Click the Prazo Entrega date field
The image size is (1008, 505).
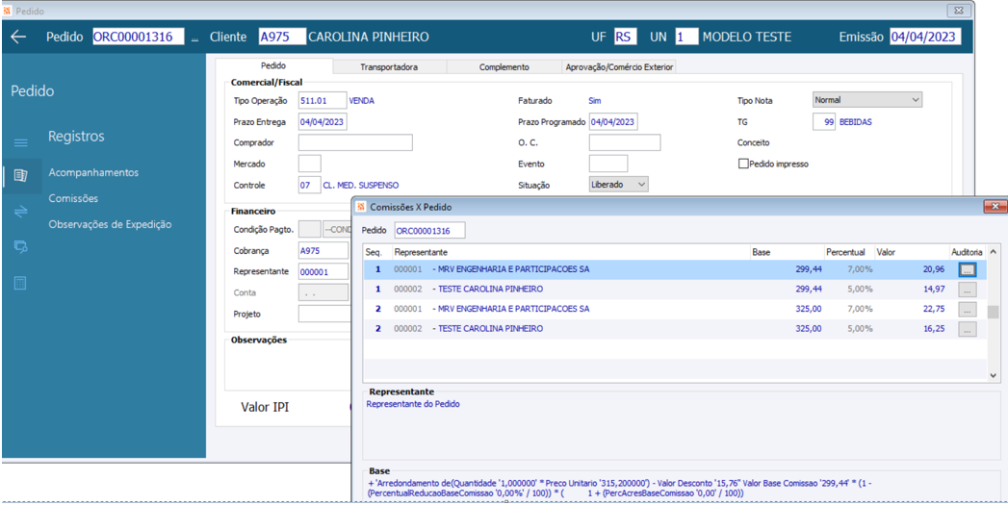[x=323, y=122]
